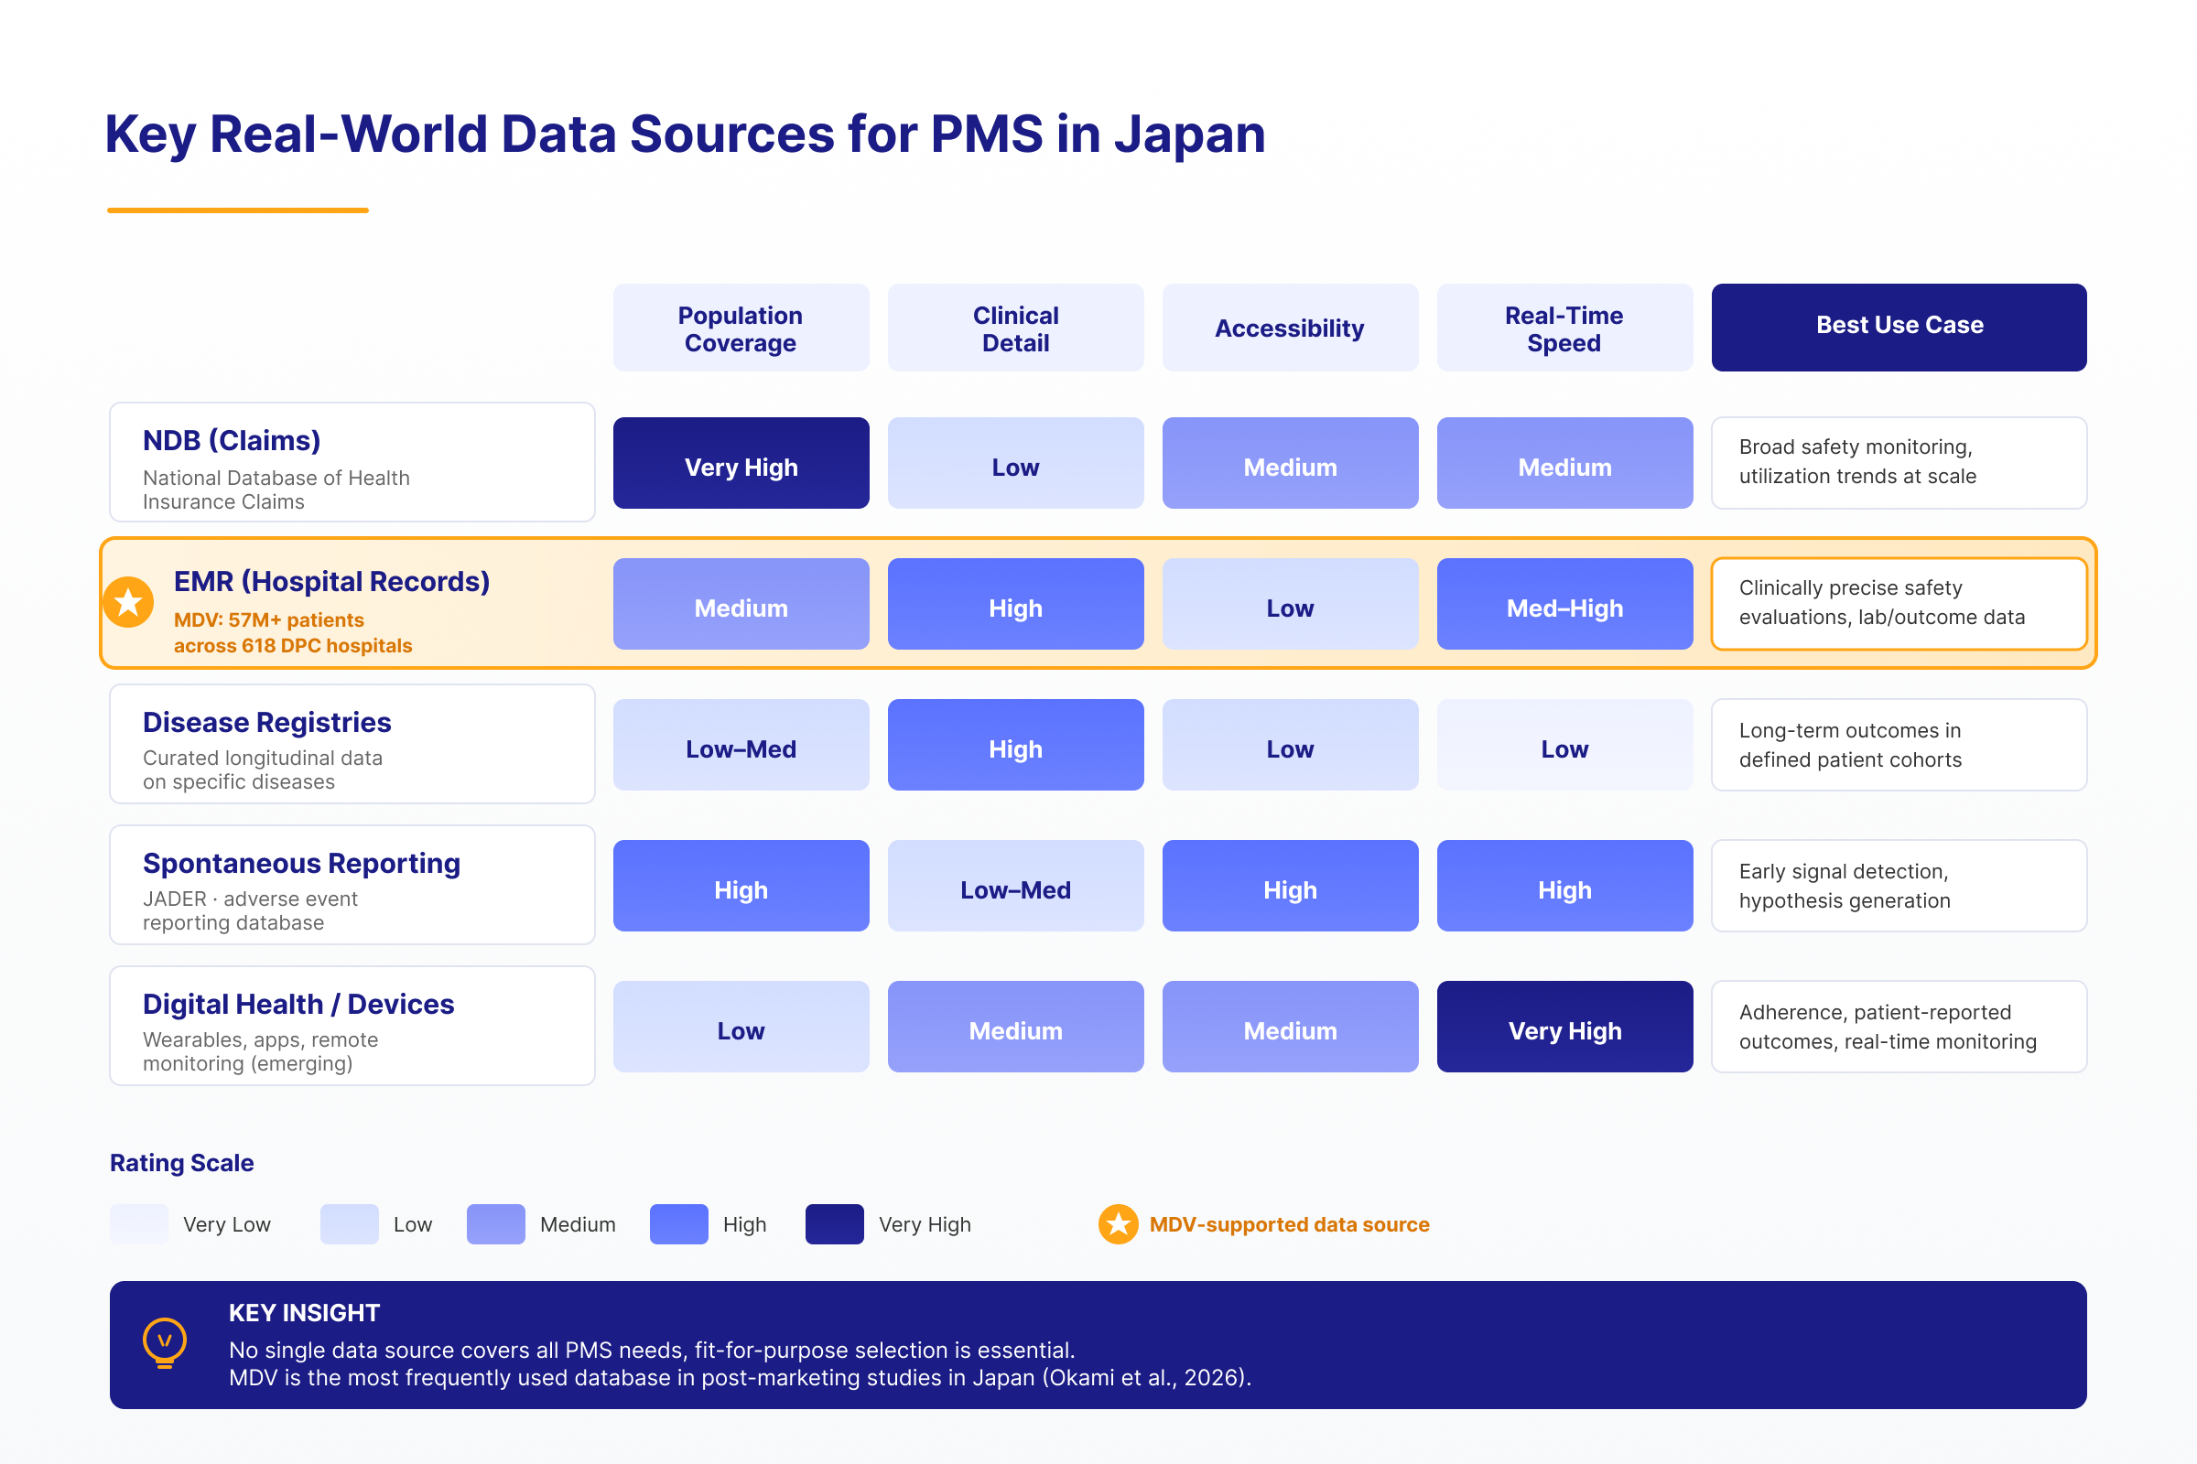Select the Very Low rating swatch
The image size is (2197, 1464).
pos(139,1224)
